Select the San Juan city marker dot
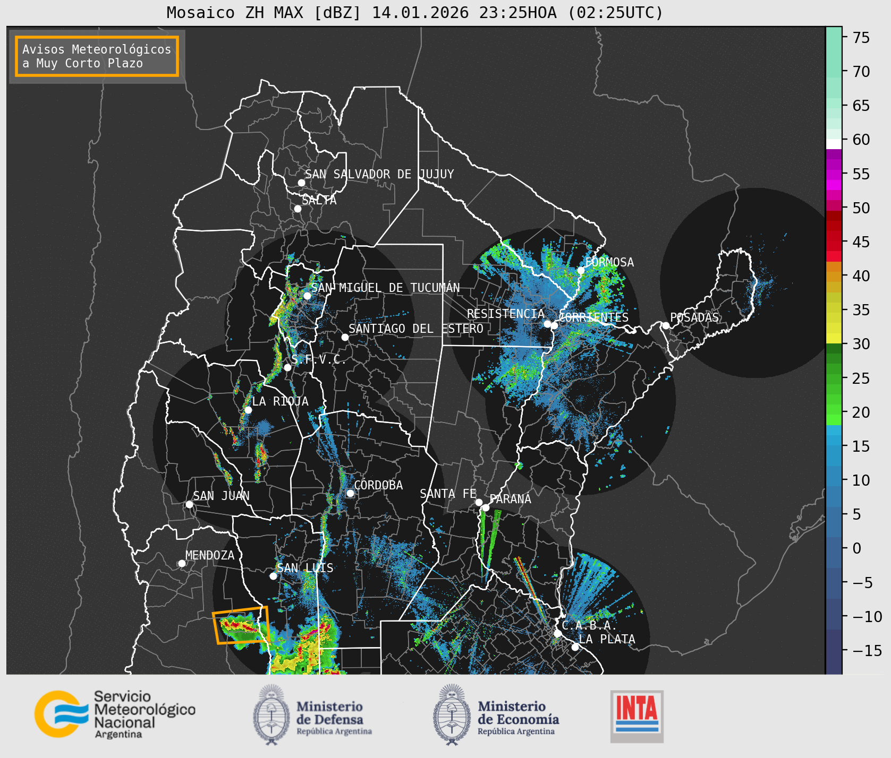The image size is (891, 758). coord(189,504)
